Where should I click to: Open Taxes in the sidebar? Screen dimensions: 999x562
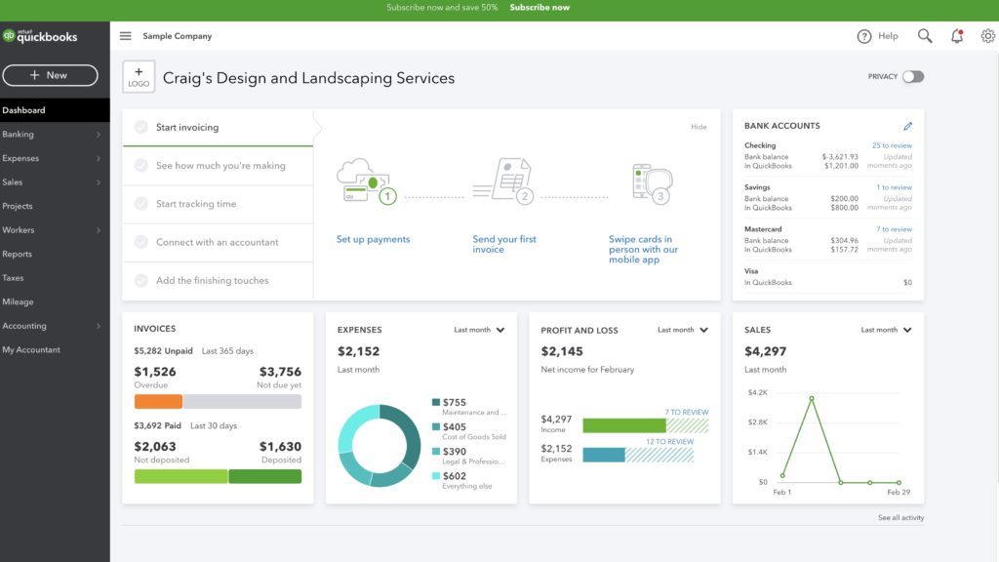[55, 278]
